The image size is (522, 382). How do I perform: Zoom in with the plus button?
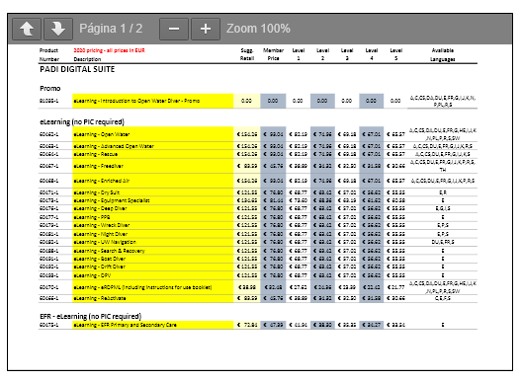[x=206, y=29]
